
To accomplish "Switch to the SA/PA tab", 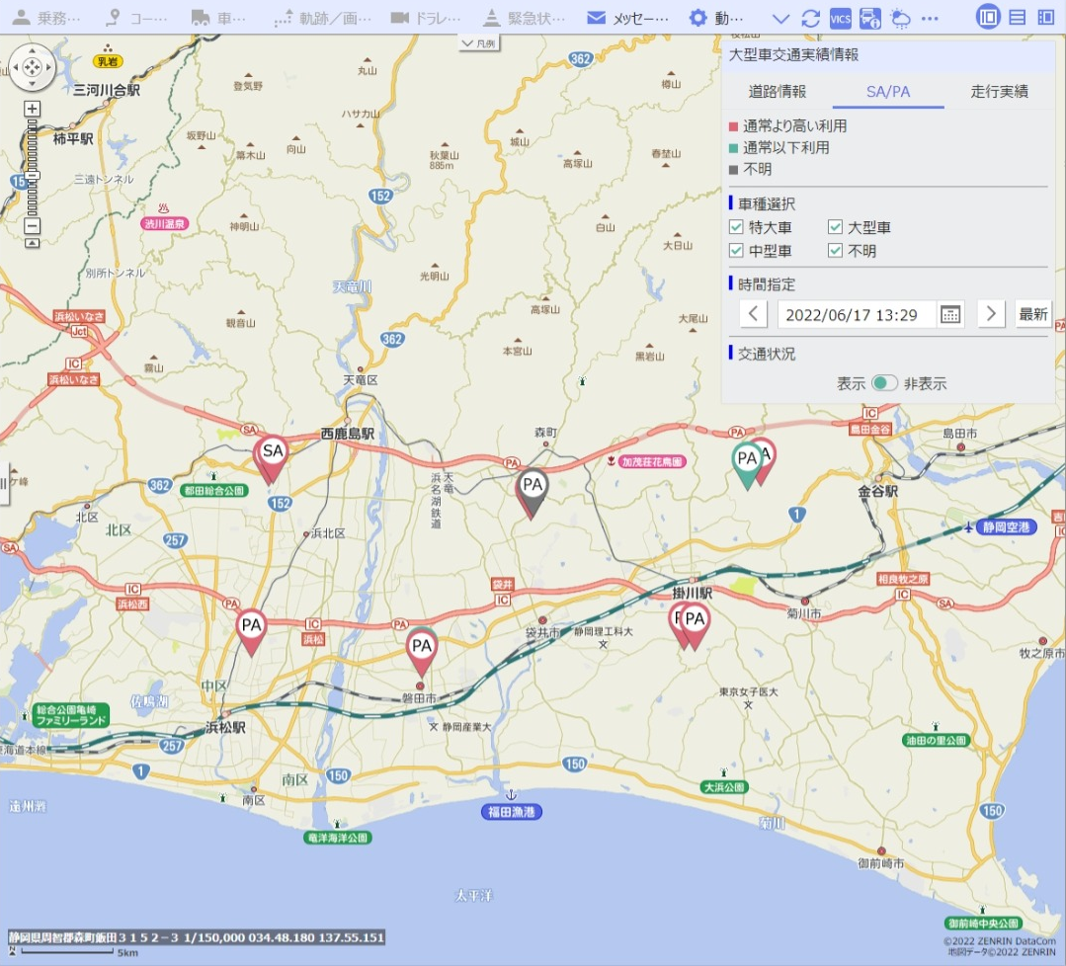I will click(x=888, y=92).
